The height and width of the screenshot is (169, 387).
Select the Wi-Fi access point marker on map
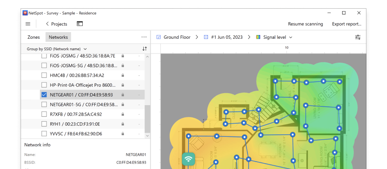(x=189, y=159)
